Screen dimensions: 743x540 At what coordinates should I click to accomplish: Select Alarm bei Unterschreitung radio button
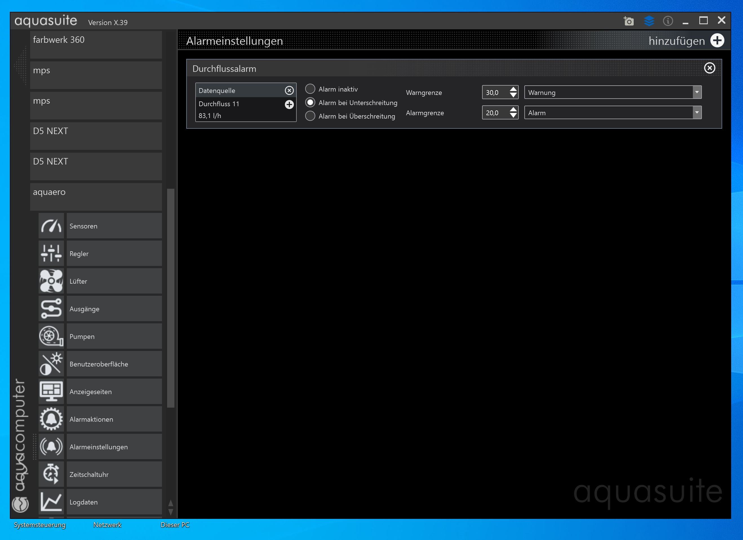pos(310,103)
